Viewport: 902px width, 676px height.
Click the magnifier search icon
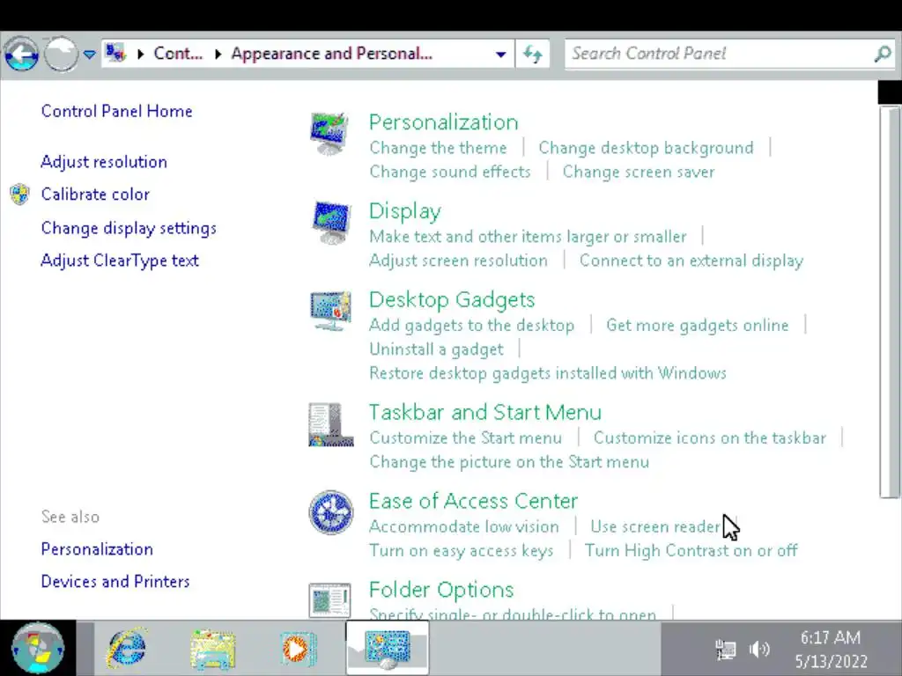pyautogui.click(x=883, y=54)
